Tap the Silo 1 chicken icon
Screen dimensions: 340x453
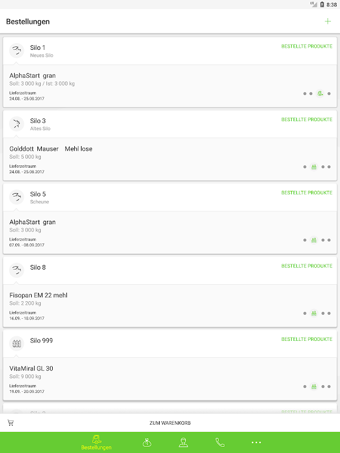coord(17,51)
